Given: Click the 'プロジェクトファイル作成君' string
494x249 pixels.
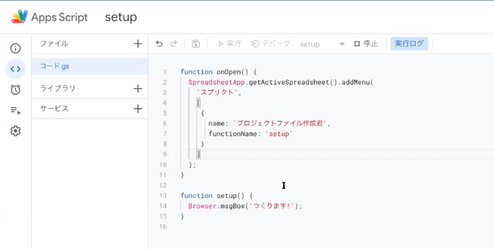Looking at the screenshot, I should (280, 123).
